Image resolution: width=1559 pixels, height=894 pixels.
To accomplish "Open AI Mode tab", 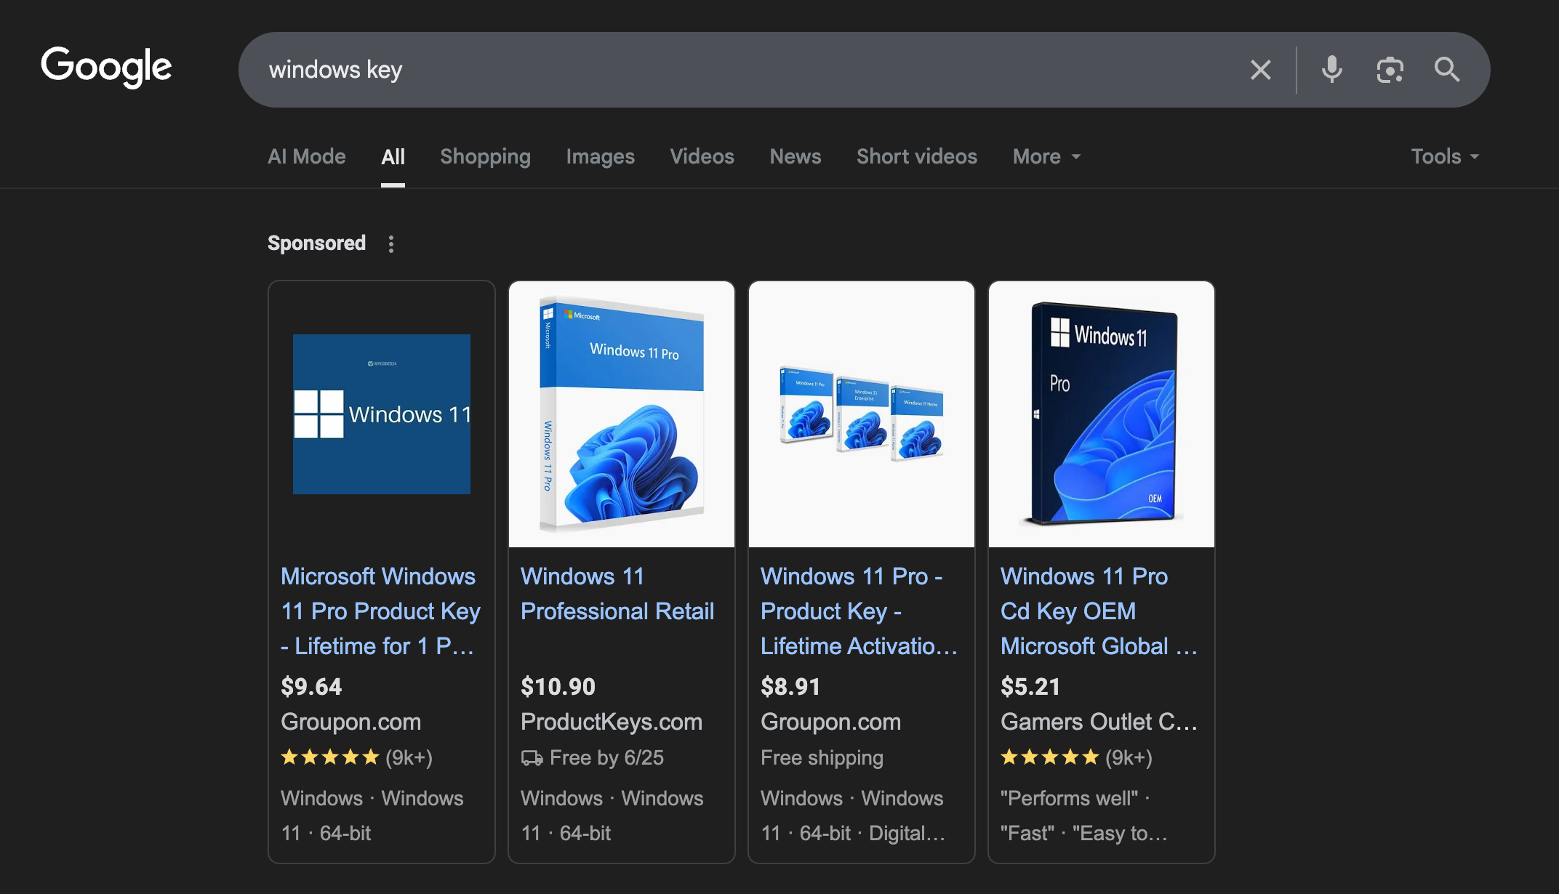I will pos(306,156).
